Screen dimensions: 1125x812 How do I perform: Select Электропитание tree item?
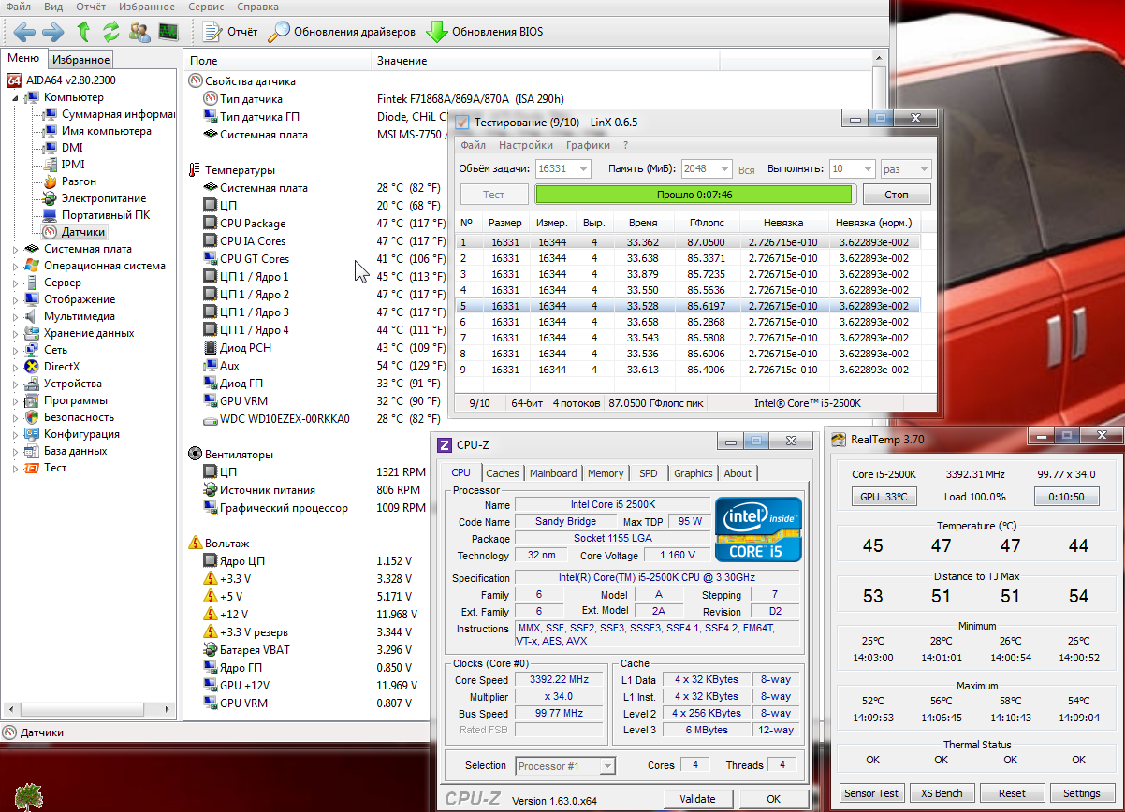[x=95, y=198]
